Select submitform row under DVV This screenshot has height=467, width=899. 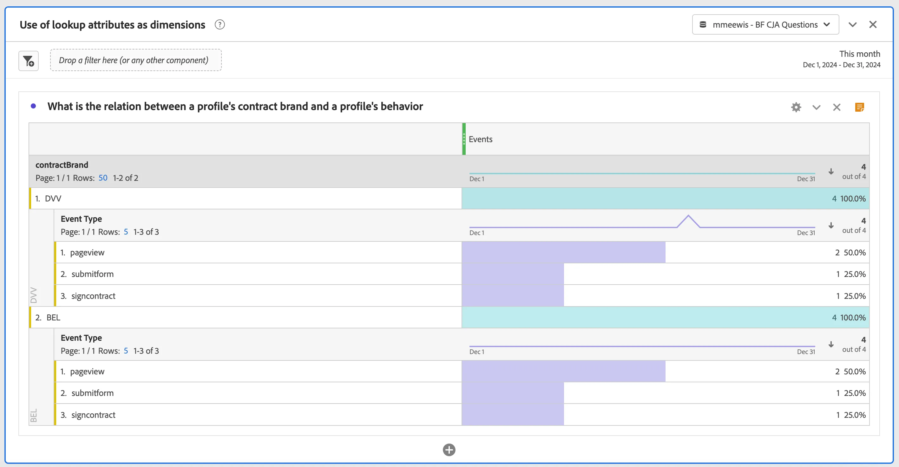click(258, 274)
